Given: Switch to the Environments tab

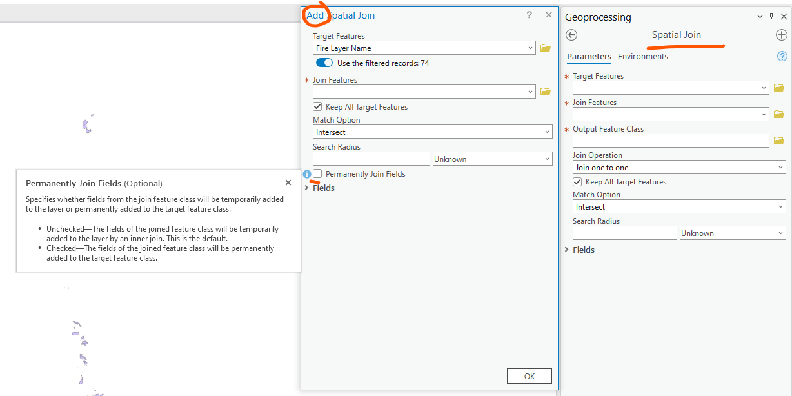Looking at the screenshot, I should coord(642,57).
